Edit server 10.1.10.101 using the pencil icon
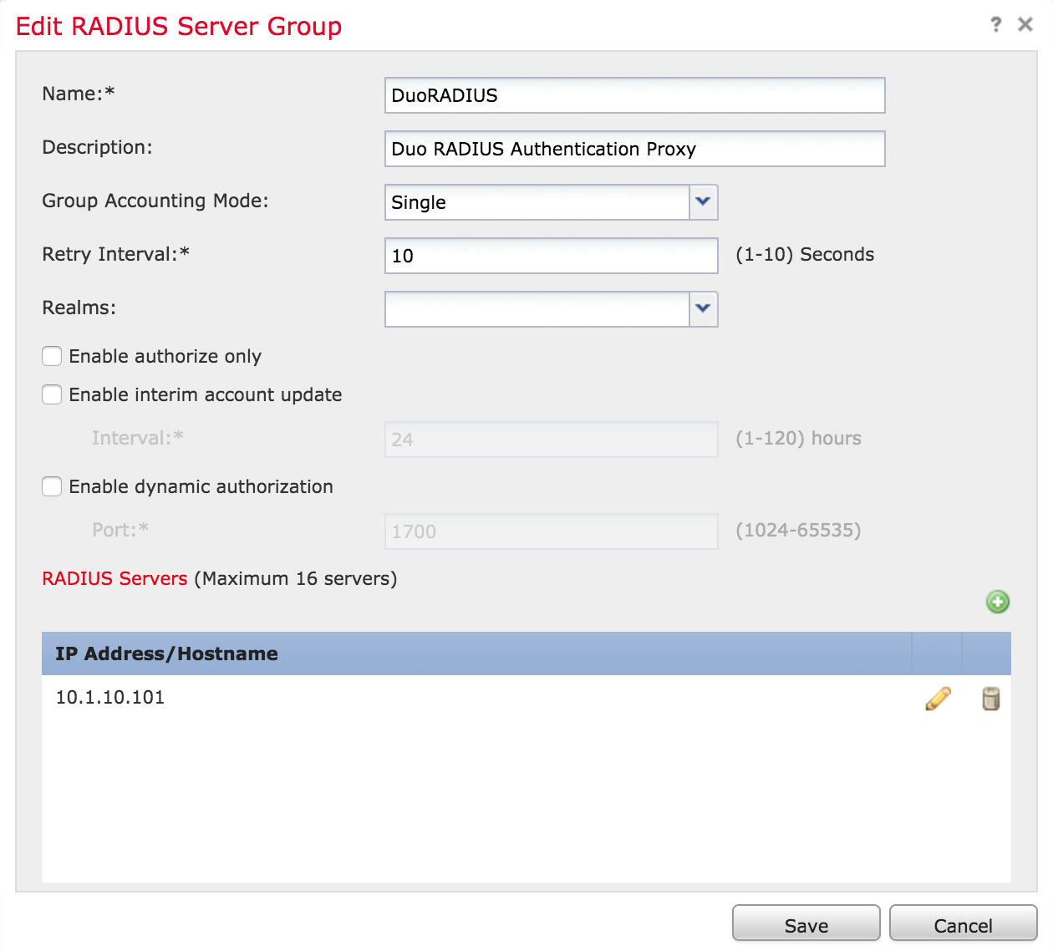This screenshot has width=1053, height=951. (x=938, y=699)
